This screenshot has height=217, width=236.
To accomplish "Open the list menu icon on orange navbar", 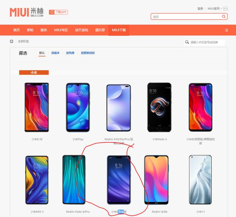I will click(226, 30).
